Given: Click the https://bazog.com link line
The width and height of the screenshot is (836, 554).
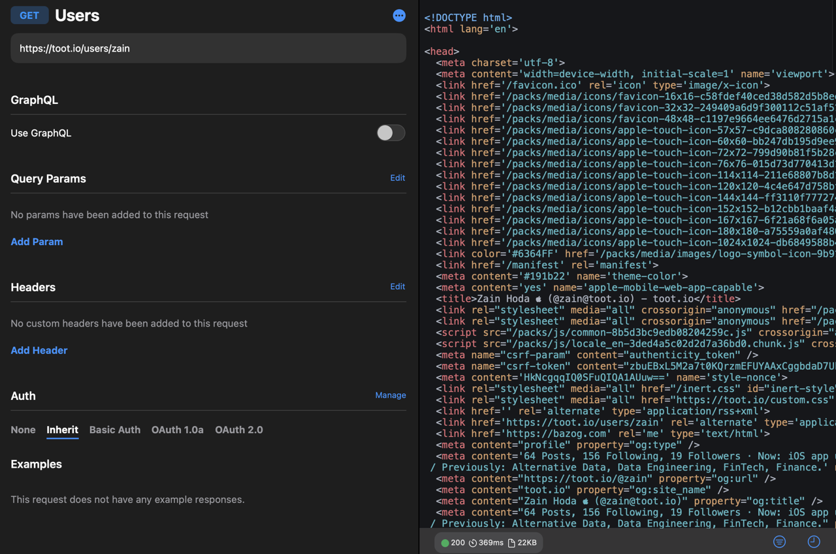Looking at the screenshot, I should (x=603, y=434).
